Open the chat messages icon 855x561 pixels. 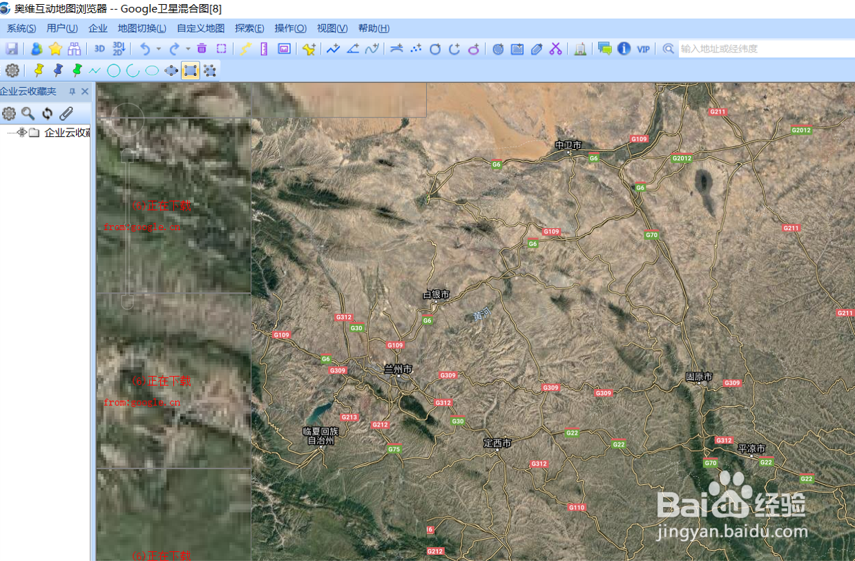click(x=605, y=49)
